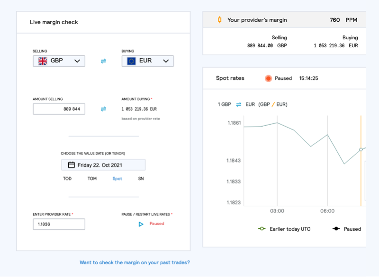Click the ENTER PROVIDER RATE input field

(59, 224)
